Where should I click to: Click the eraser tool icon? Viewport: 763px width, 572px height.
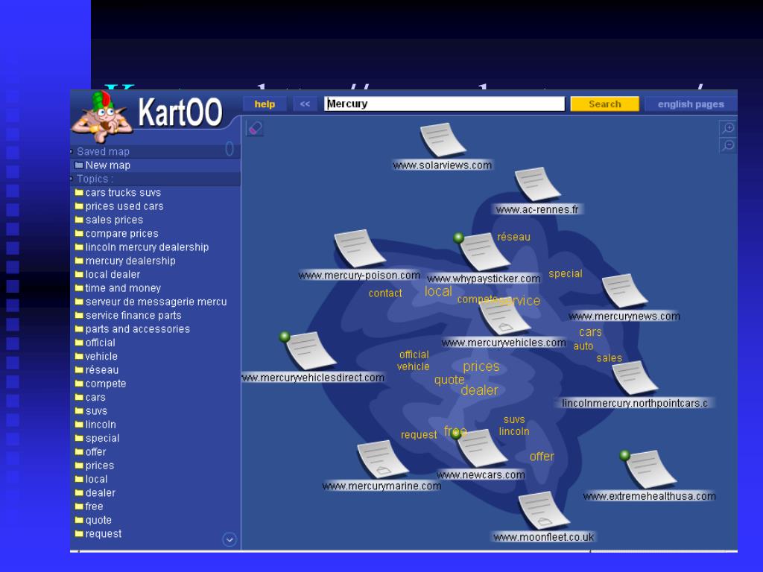(x=255, y=128)
